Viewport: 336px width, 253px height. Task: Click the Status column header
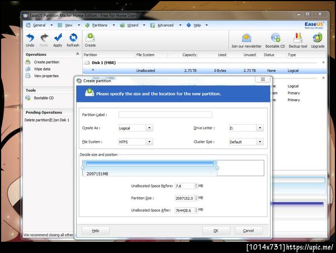[x=269, y=55]
